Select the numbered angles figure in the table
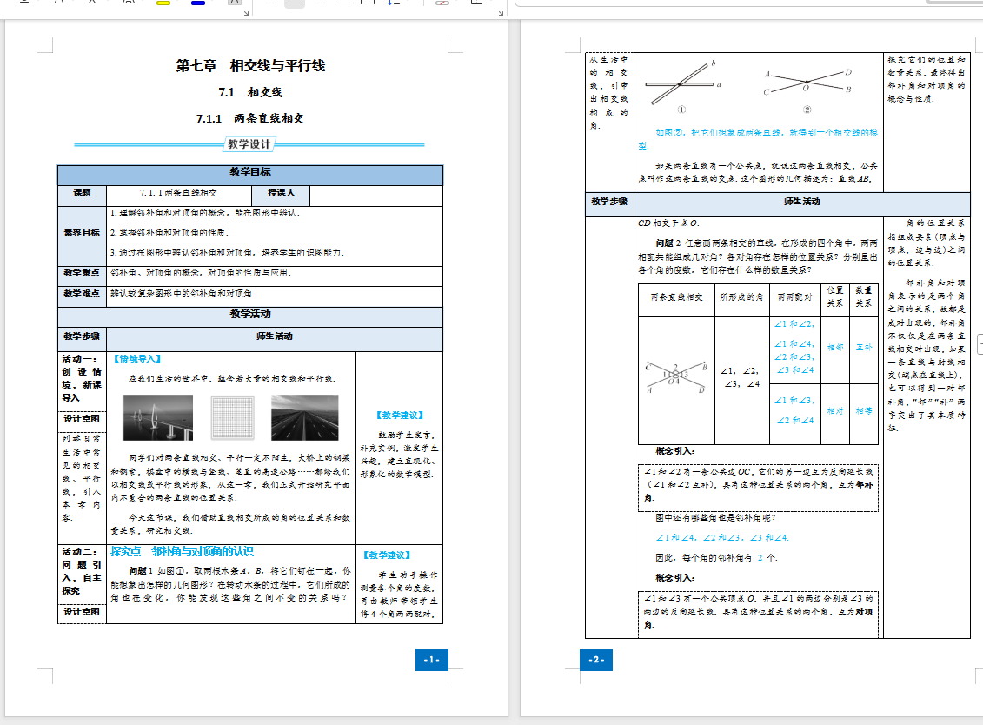This screenshot has height=725, width=983. coord(677,377)
